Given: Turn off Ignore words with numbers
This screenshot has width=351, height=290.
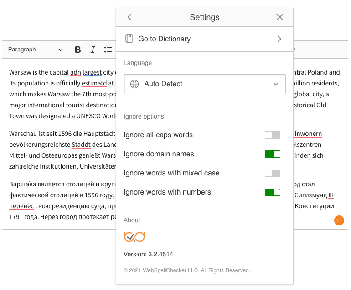Looking at the screenshot, I should pos(273,192).
